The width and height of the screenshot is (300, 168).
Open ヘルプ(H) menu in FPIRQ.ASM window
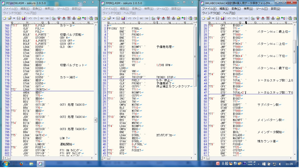130,13
